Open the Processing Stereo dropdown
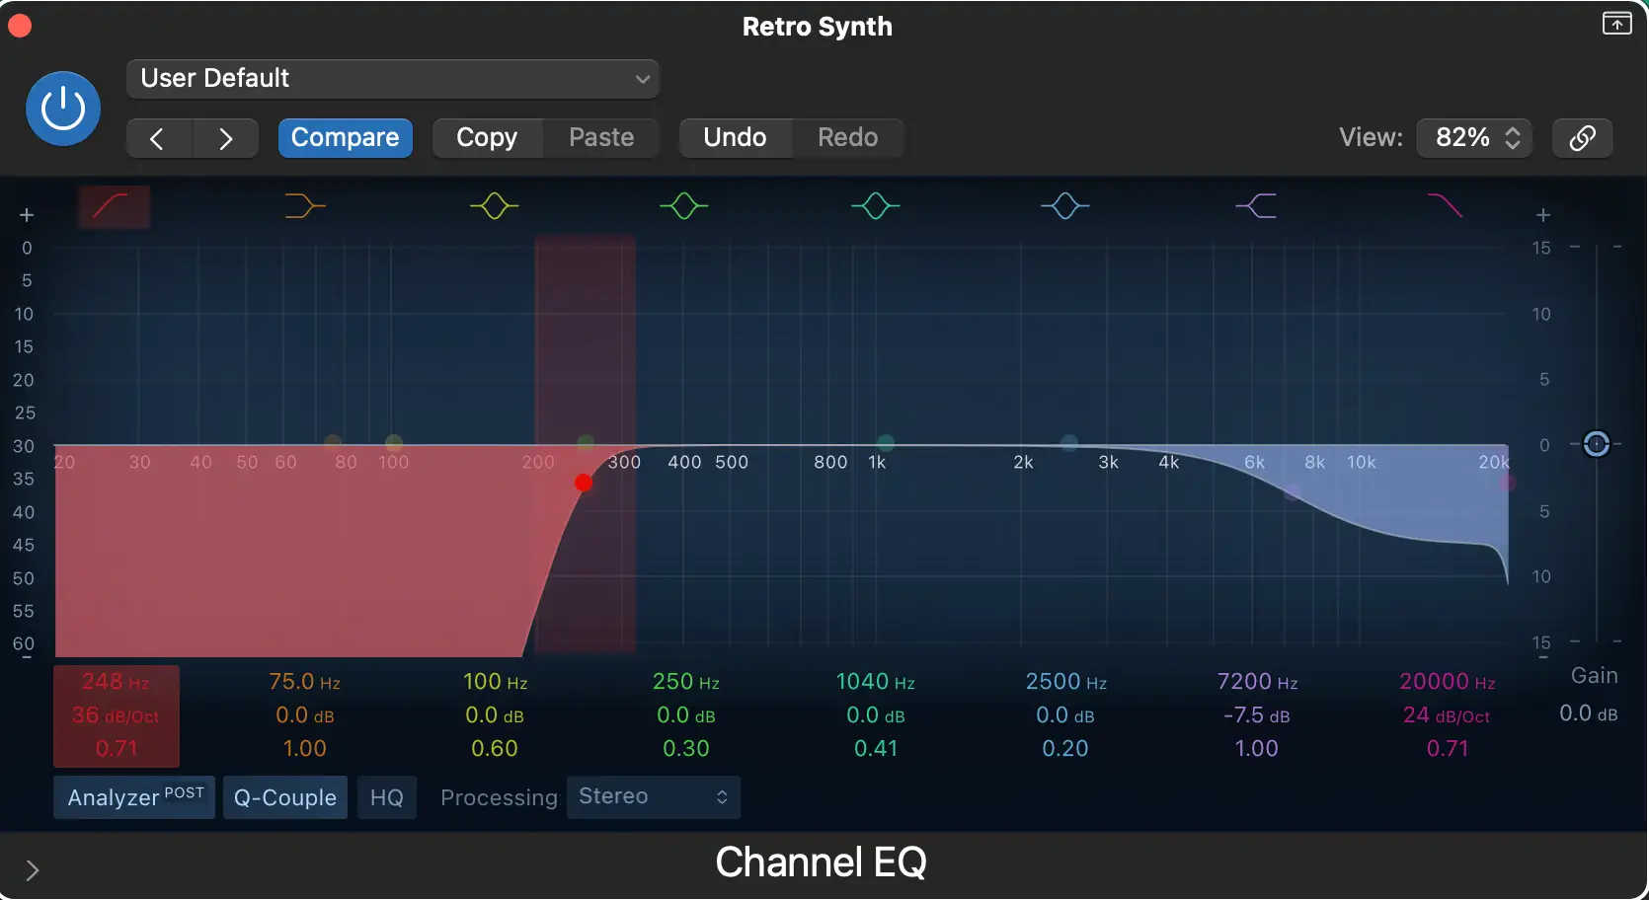Screen dimensions: 1649x900 653,797
